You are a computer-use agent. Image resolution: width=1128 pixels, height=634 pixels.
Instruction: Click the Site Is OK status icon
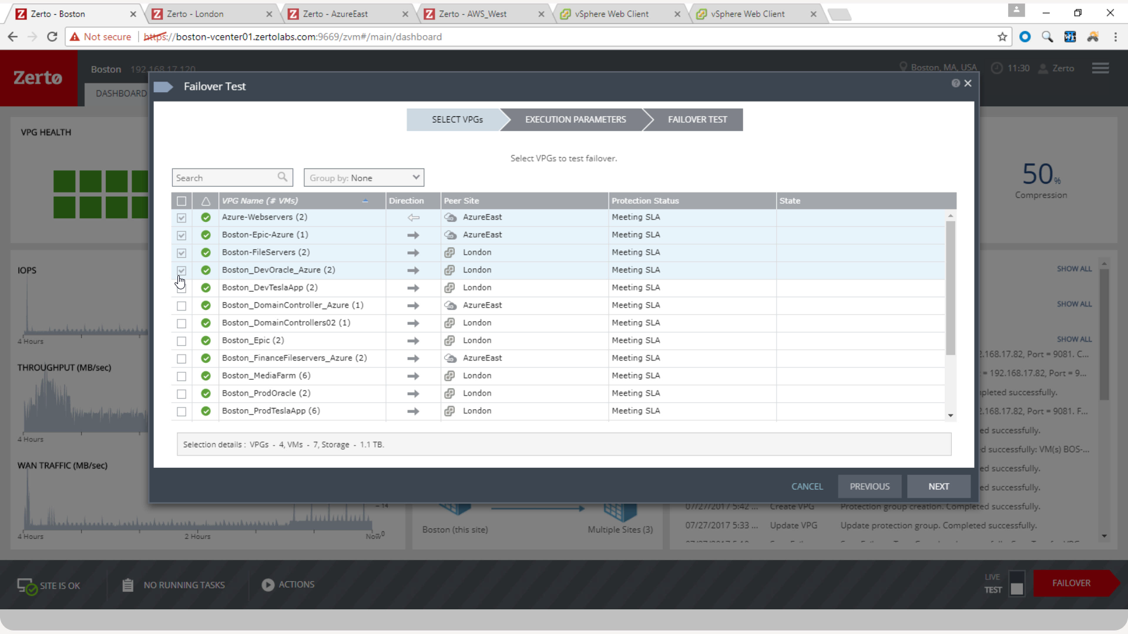tap(26, 586)
